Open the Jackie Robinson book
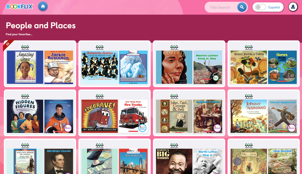Screen dimensions: 302x174 coord(59,67)
